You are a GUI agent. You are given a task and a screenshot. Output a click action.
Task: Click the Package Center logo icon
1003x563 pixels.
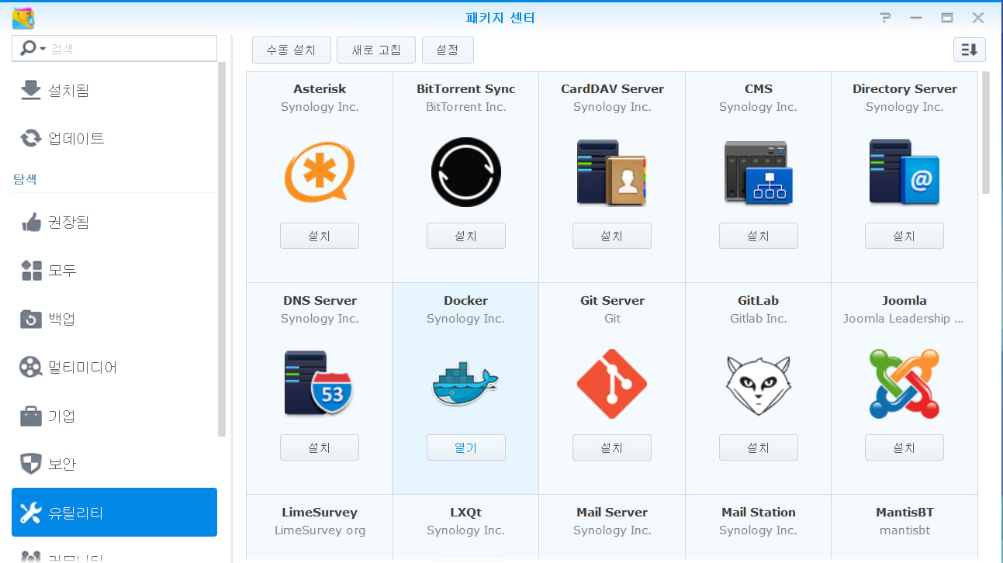tap(23, 17)
